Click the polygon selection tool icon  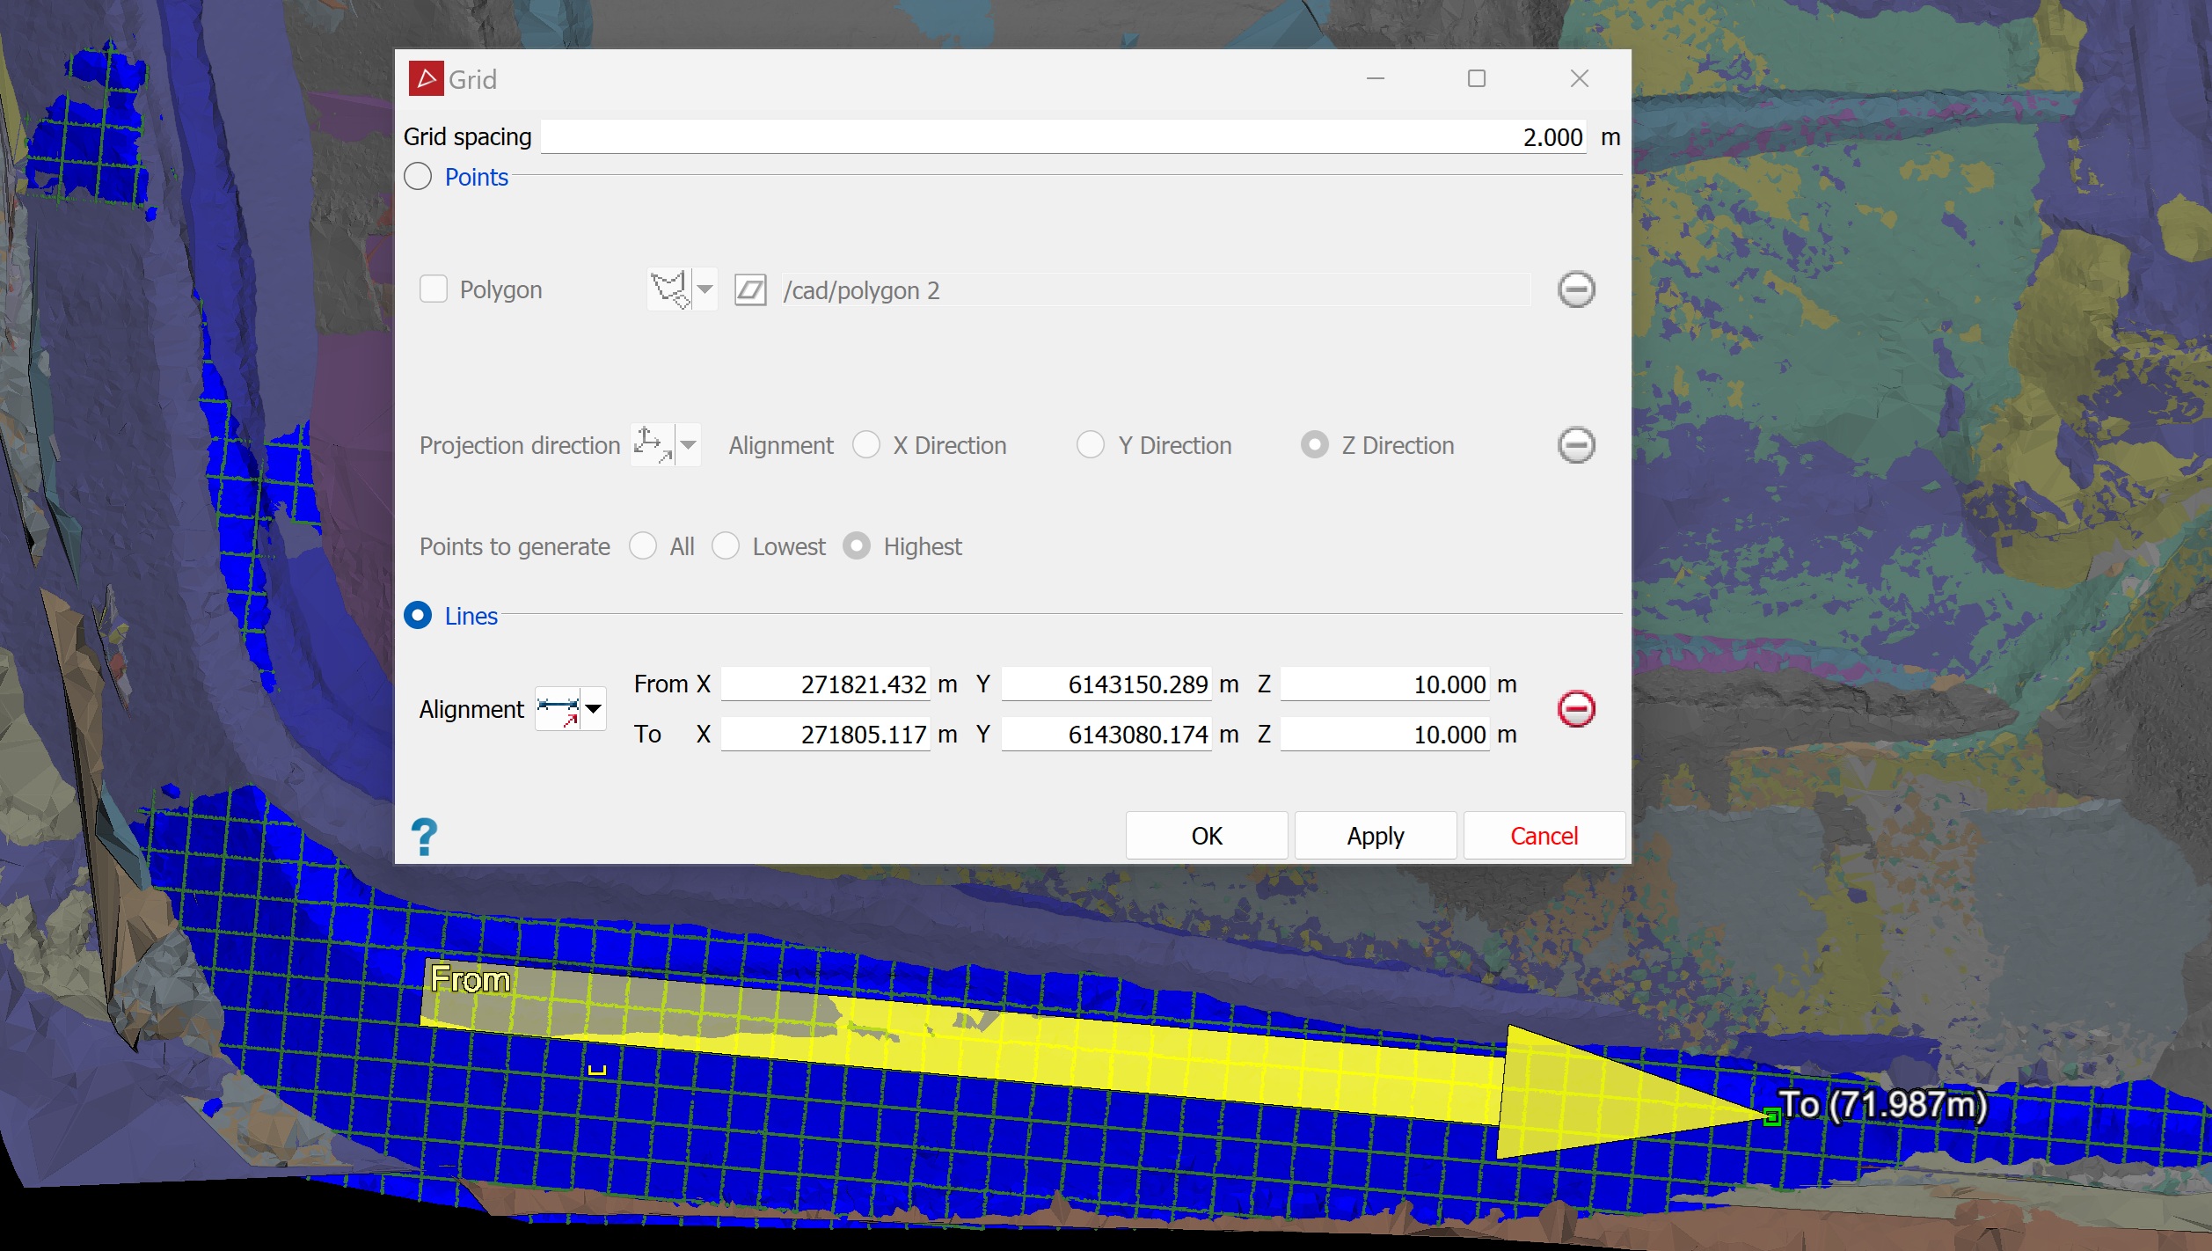click(x=668, y=289)
